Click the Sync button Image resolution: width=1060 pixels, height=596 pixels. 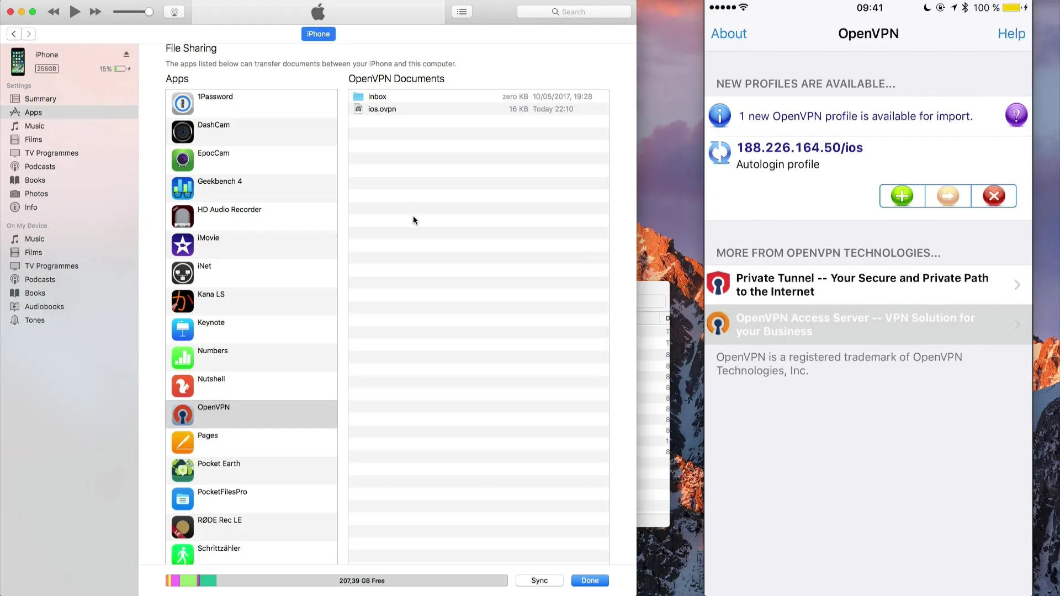[539, 581]
